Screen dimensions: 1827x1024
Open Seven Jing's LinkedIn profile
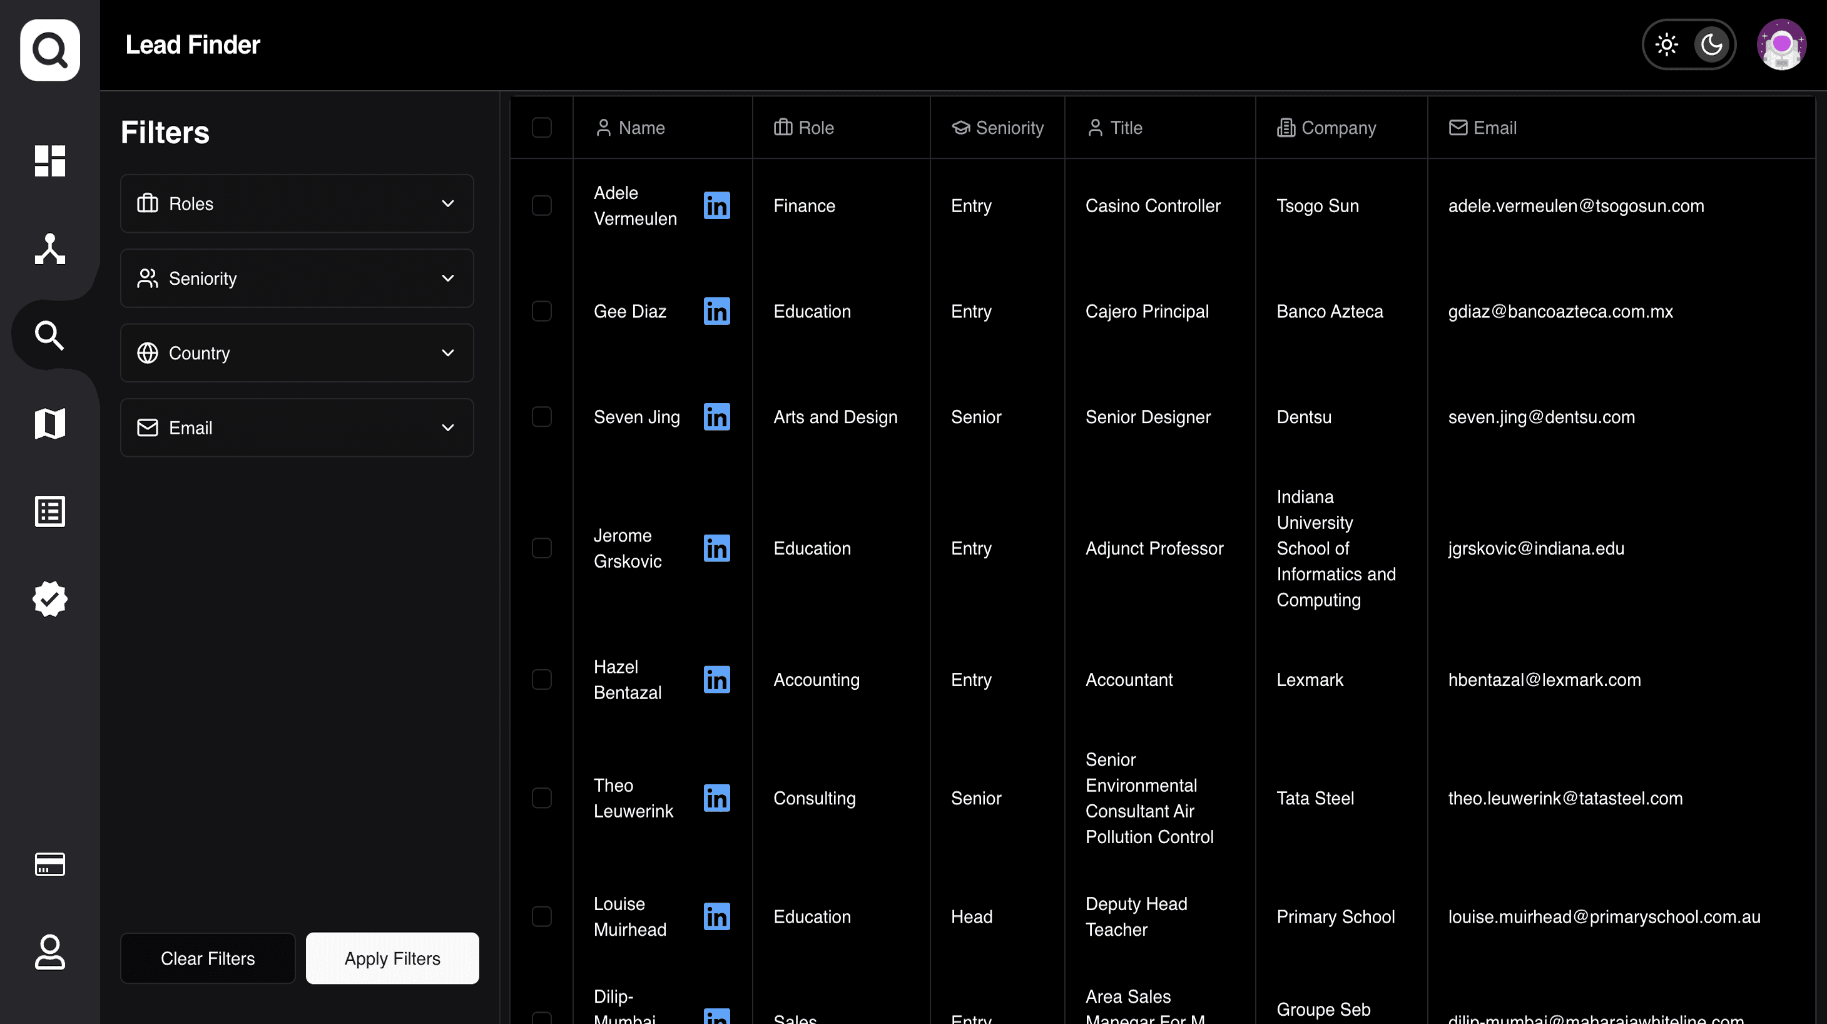(716, 417)
